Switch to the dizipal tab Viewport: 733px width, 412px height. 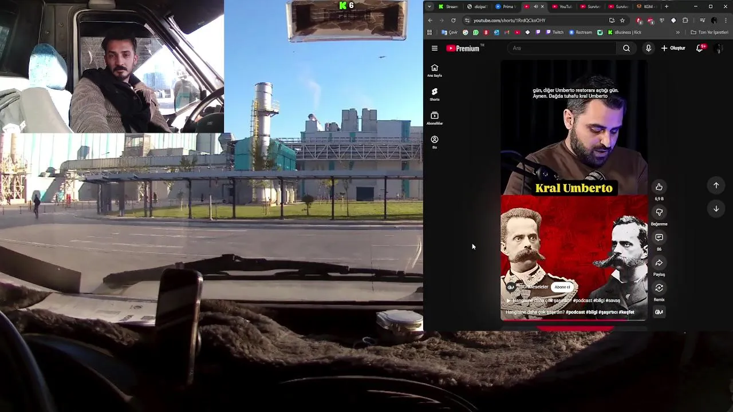477,6
